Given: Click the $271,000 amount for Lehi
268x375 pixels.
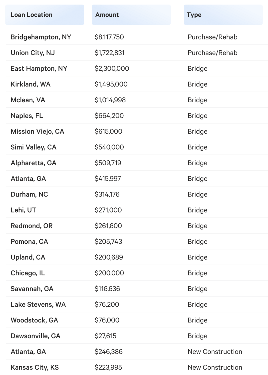Looking at the screenshot, I should pyautogui.click(x=108, y=210).
